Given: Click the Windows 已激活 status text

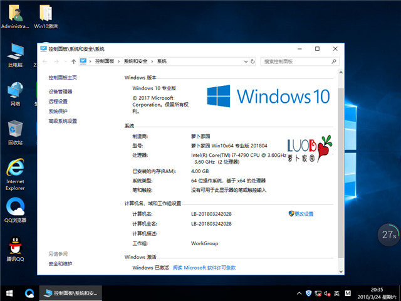Looking at the screenshot, I should [x=150, y=268].
